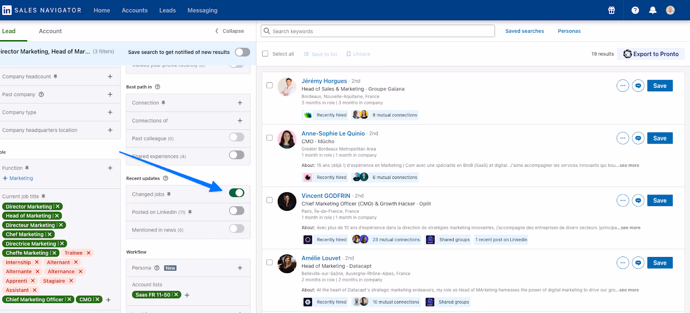Expand the Past company filter
The image size is (690, 313).
click(110, 94)
